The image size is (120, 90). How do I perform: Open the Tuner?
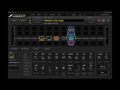pyautogui.click(x=74, y=15)
